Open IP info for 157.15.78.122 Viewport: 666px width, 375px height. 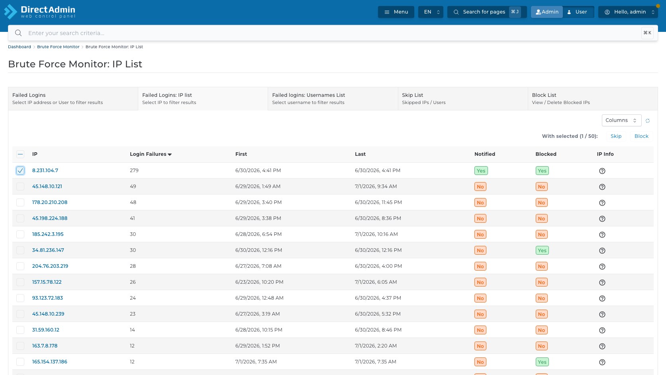click(602, 283)
